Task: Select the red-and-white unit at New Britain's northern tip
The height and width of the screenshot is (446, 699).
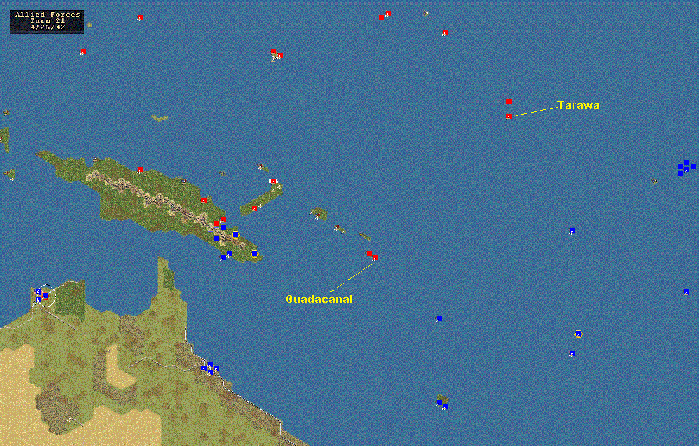Action: 273,181
